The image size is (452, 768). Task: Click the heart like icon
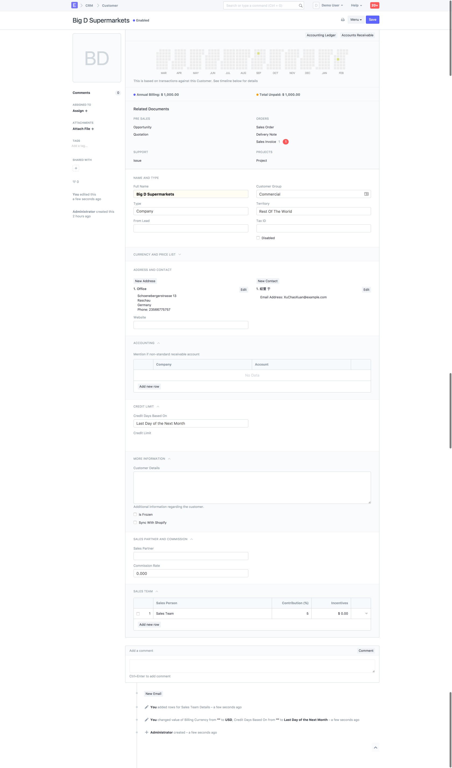point(74,182)
